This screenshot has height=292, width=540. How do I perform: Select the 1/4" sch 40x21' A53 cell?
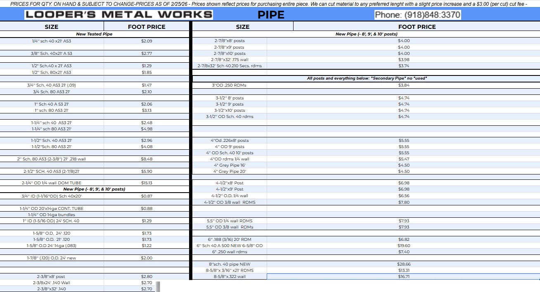pos(52,41)
